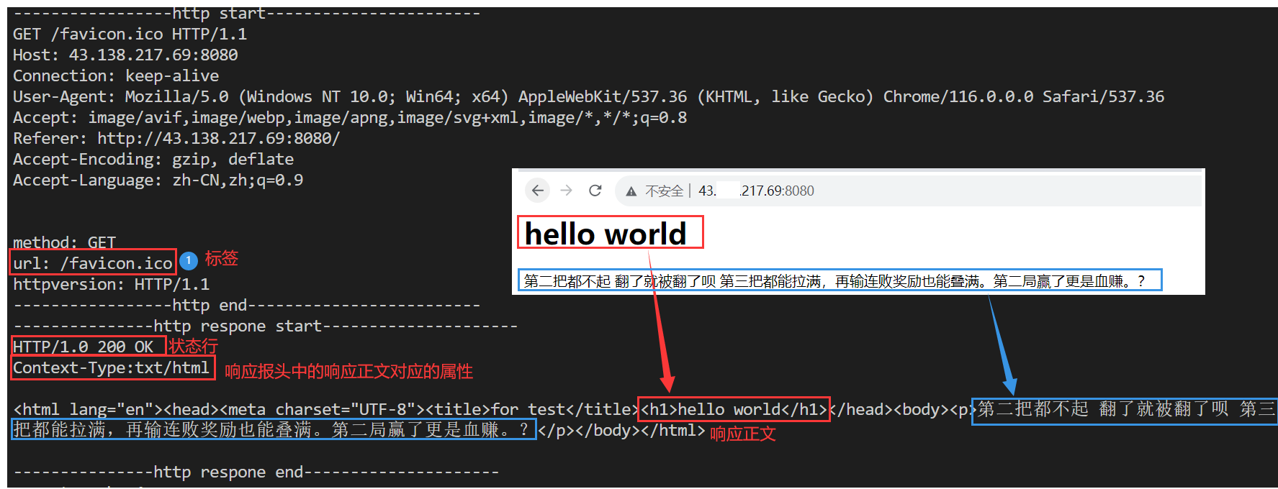
Task: Click the User-Agent header line
Action: (x=588, y=96)
